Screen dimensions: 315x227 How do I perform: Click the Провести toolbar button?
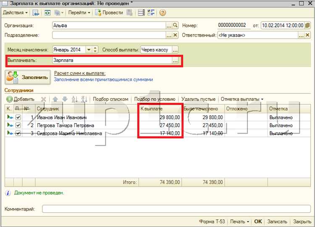(x=109, y=13)
